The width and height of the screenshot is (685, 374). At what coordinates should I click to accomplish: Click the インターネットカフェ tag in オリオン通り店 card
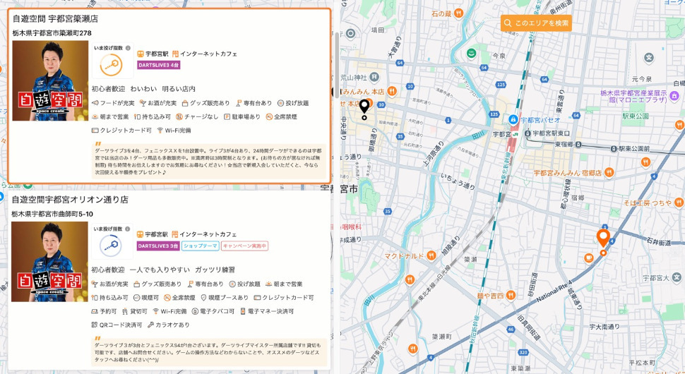(204, 234)
